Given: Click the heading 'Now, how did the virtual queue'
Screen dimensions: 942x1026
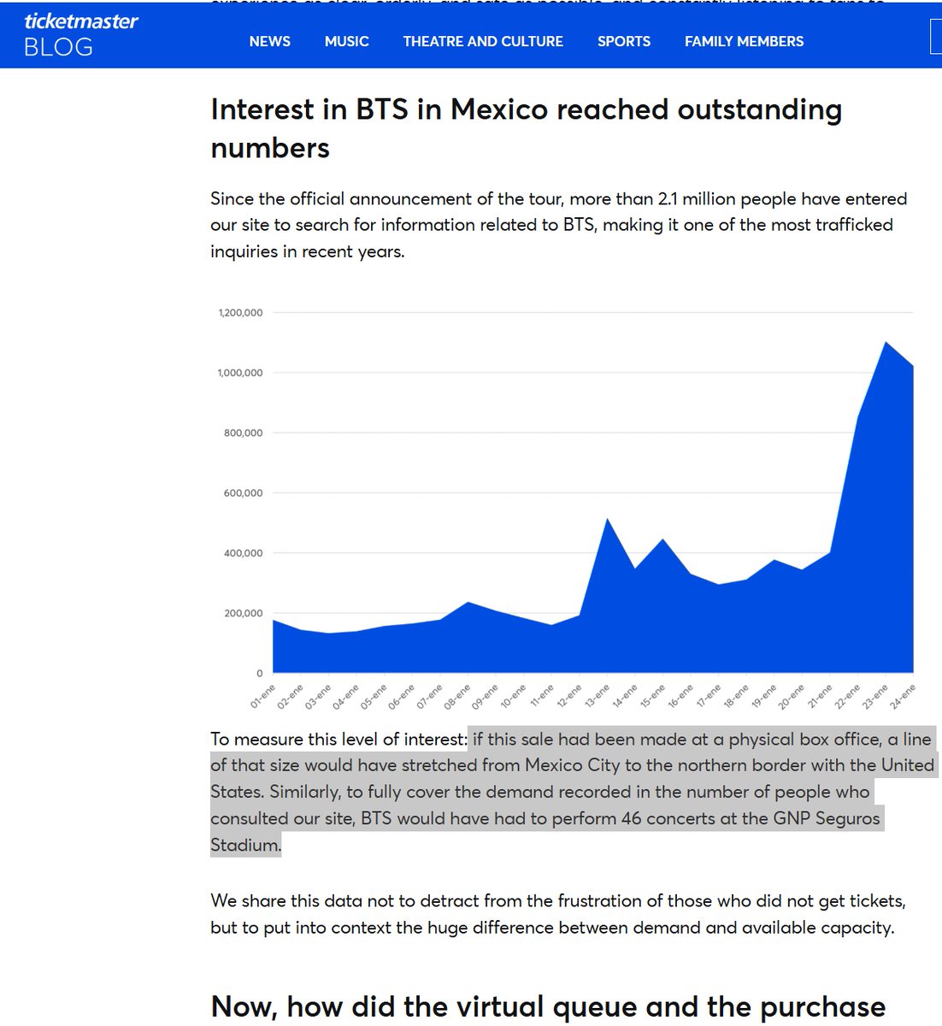Looking at the screenshot, I should click(548, 1006).
